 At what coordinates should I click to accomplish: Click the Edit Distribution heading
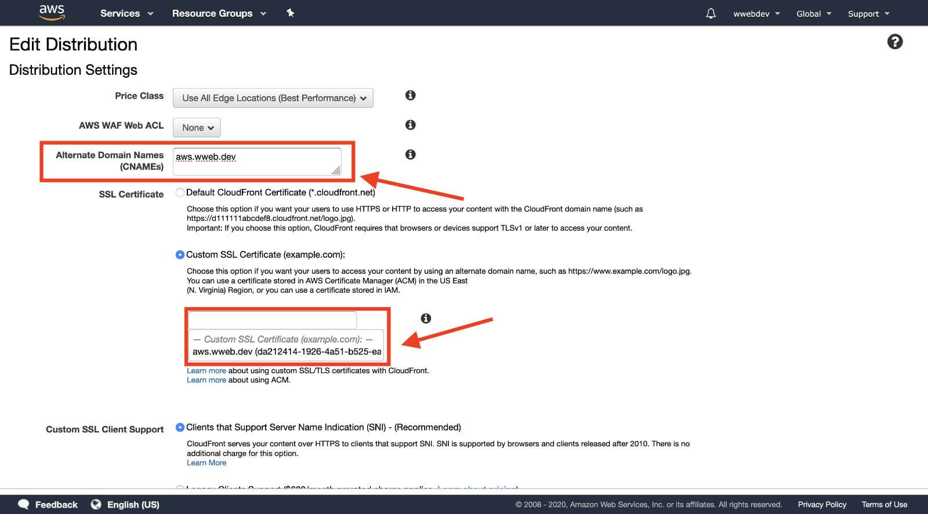74,45
